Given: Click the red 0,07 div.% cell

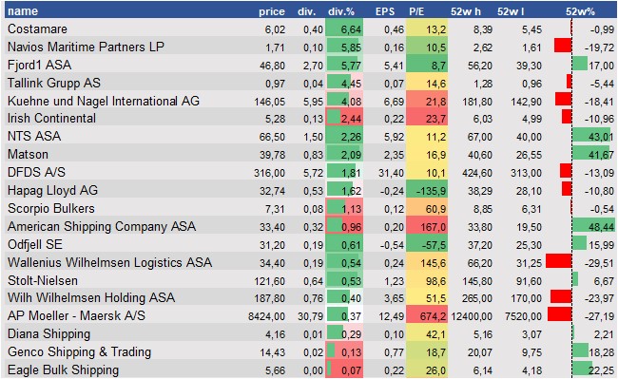Looking at the screenshot, I should point(344,370).
